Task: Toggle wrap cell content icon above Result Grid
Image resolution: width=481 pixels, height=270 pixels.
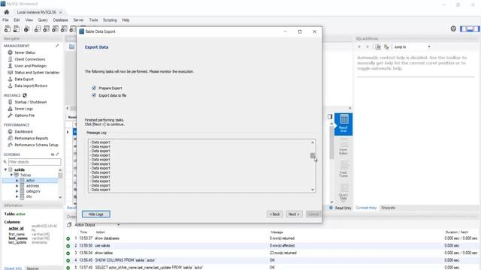Action: point(330,117)
